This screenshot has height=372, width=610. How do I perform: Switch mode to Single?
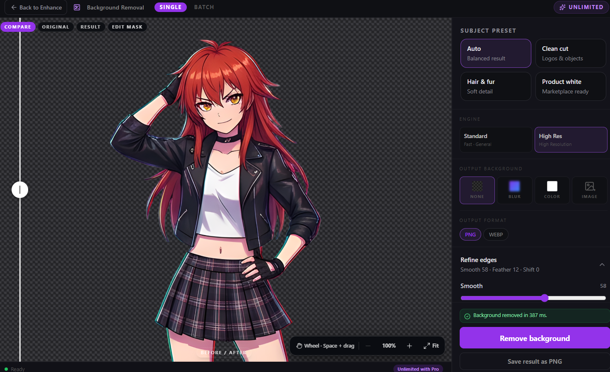coord(171,7)
